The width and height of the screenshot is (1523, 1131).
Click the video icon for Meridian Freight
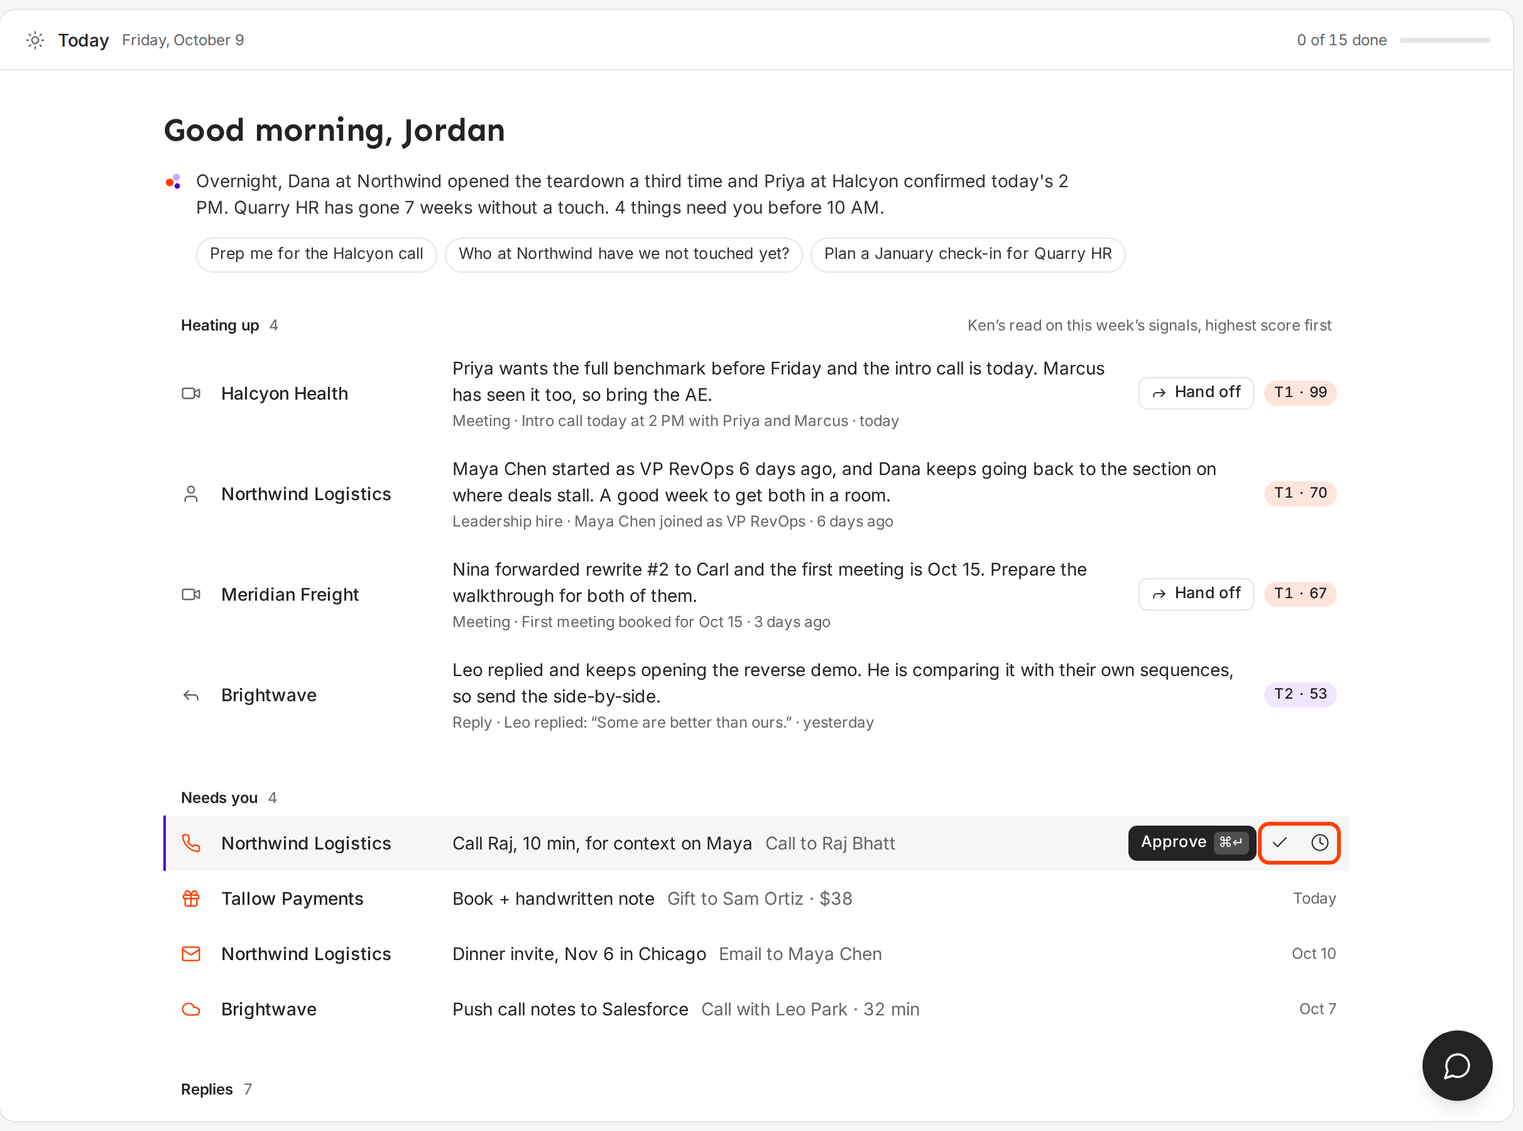[x=191, y=595]
